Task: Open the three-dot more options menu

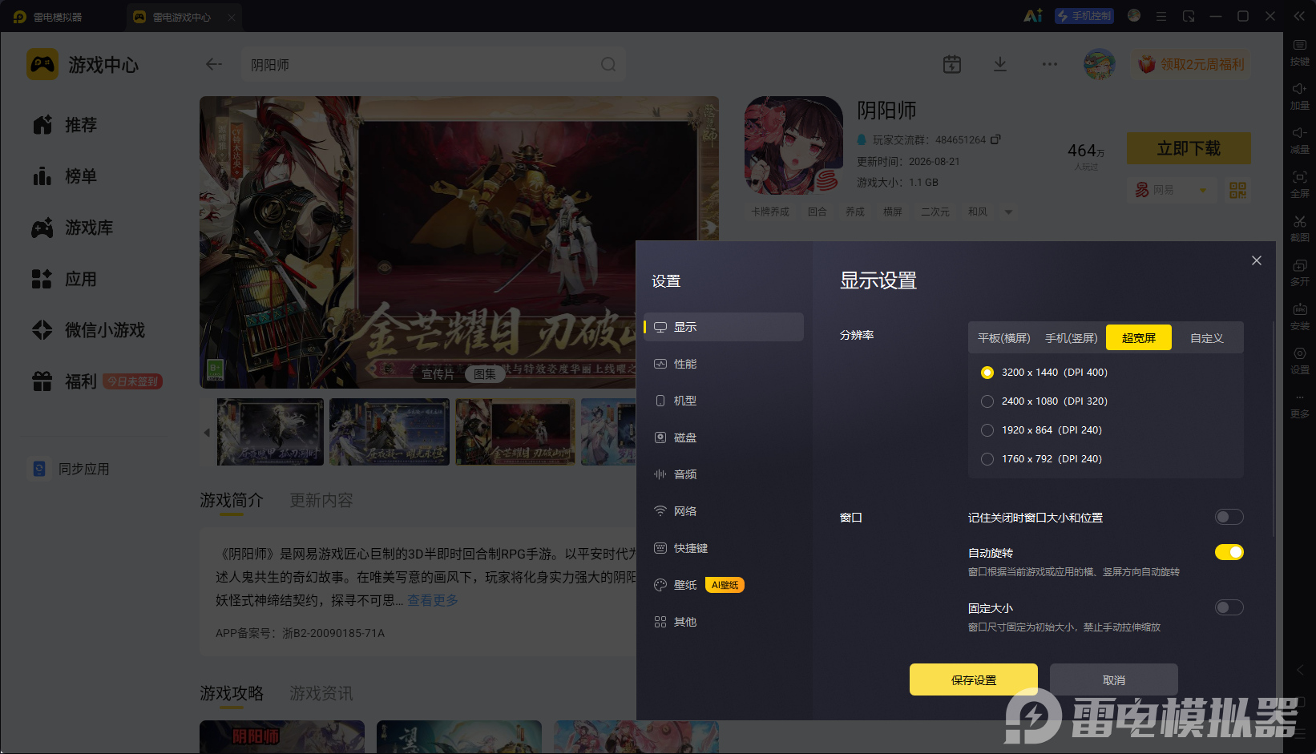Action: [x=1049, y=64]
